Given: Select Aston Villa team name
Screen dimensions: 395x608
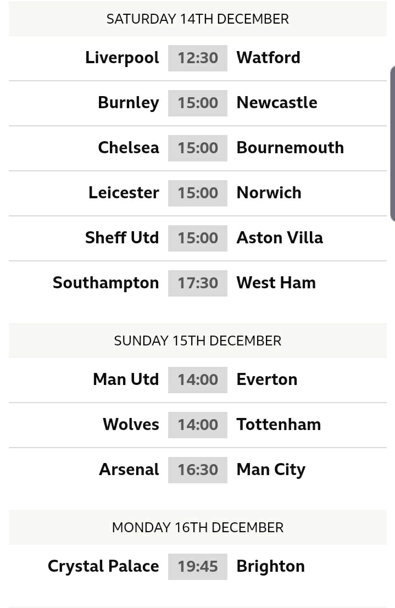Looking at the screenshot, I should 280,238.
